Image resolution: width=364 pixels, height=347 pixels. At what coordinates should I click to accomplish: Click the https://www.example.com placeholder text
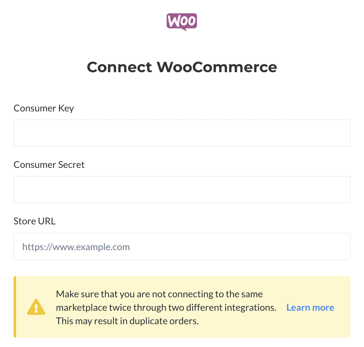76,247
